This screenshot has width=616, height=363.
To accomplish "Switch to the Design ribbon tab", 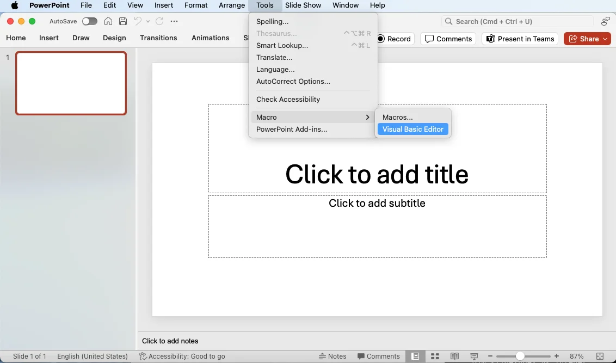I will 114,38.
